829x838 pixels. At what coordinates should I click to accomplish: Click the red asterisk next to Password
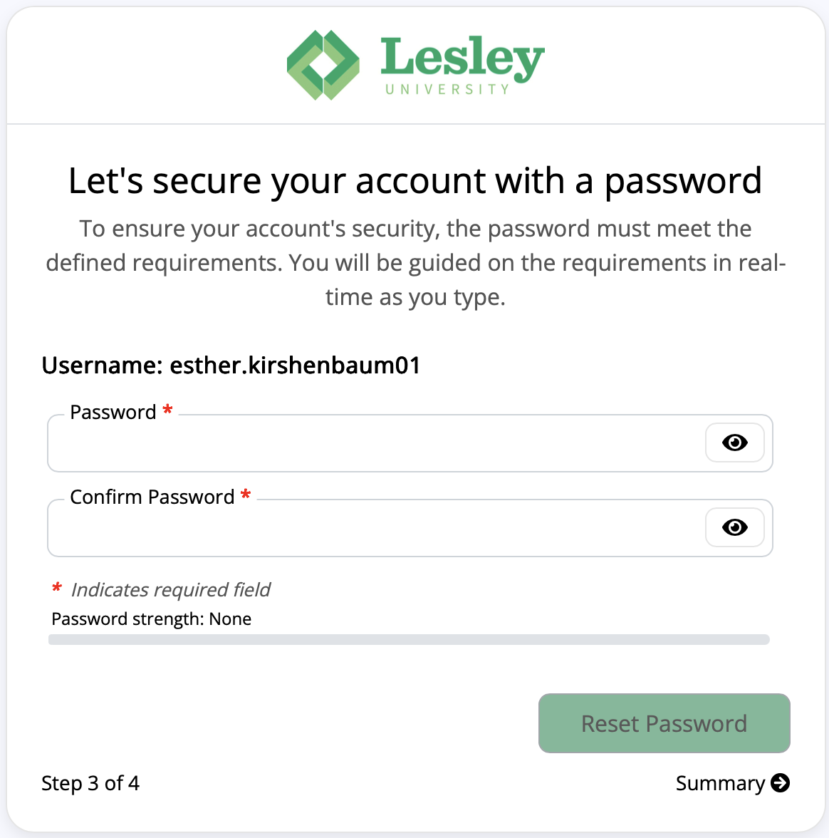[167, 412]
